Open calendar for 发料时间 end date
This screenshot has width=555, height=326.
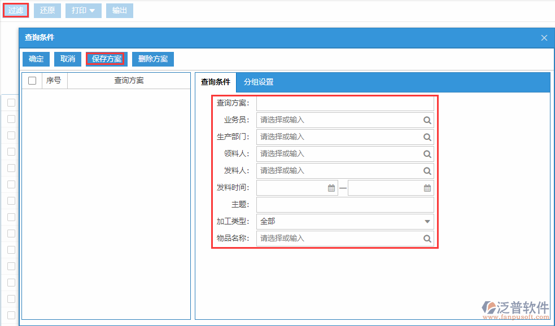[427, 188]
